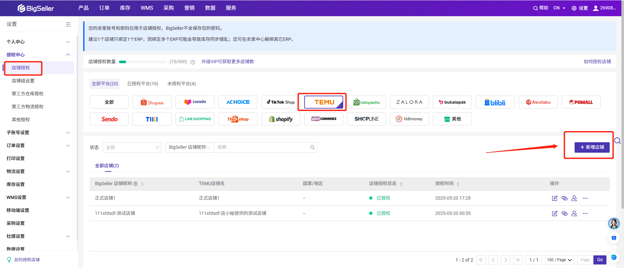
Task: Click the 搜索 text input field
Action: [x=262, y=147]
